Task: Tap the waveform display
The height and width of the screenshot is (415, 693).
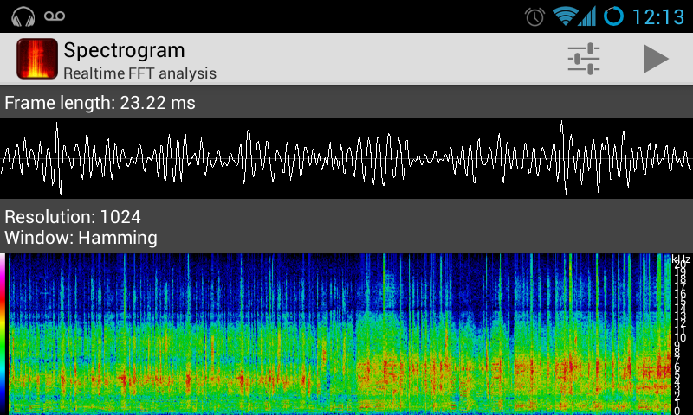Action: (346, 158)
